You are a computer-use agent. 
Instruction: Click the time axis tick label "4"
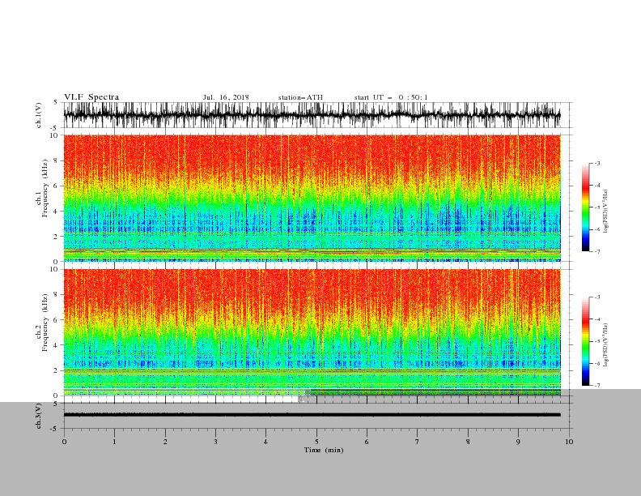point(265,442)
